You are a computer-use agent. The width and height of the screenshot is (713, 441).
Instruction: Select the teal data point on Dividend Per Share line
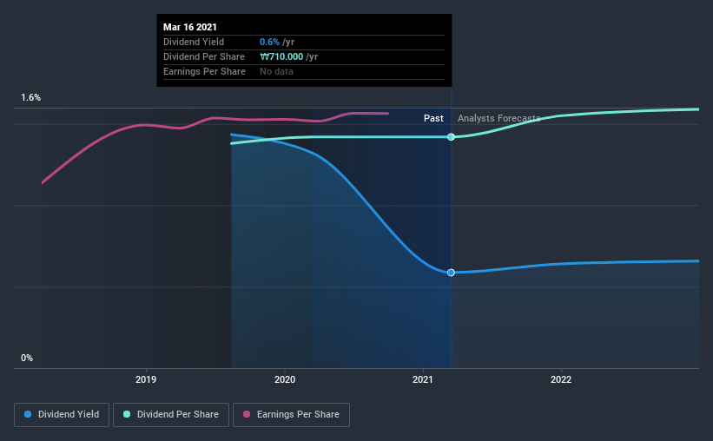[451, 137]
